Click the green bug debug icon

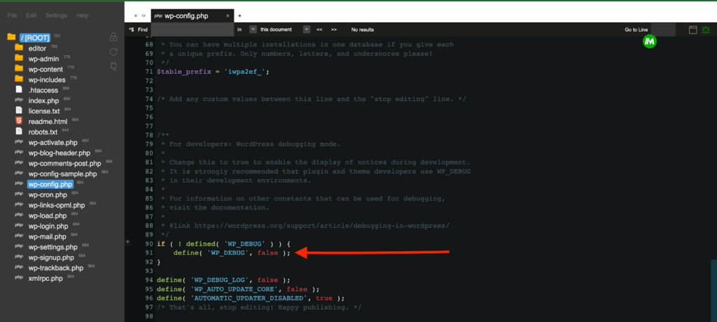click(706, 29)
